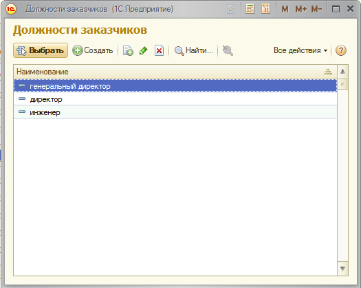Click the item icon beside генеральный директор
Viewport: 361px width, 288px height.
[22, 85]
